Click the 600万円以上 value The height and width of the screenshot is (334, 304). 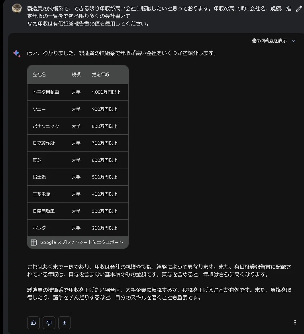tap(104, 160)
